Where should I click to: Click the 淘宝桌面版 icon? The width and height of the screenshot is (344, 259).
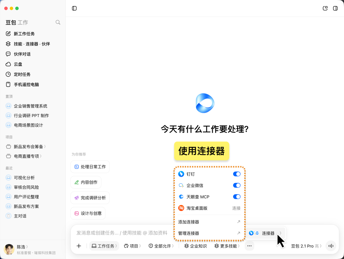click(181, 208)
